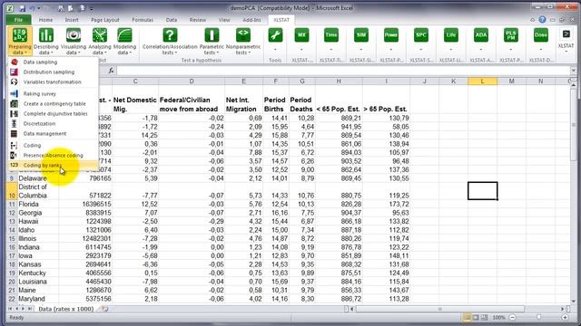Switch to the Add-Ins tab
The height and width of the screenshot is (326, 581).
click(252, 20)
